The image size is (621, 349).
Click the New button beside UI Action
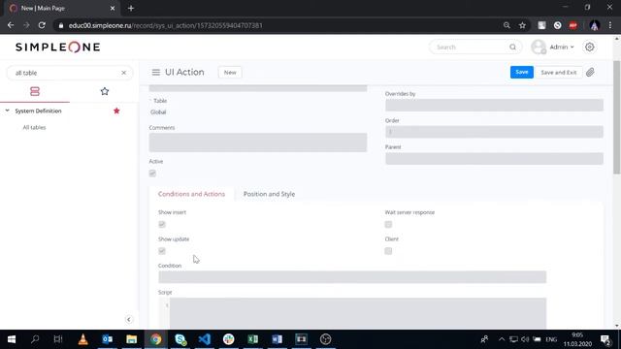(x=230, y=73)
